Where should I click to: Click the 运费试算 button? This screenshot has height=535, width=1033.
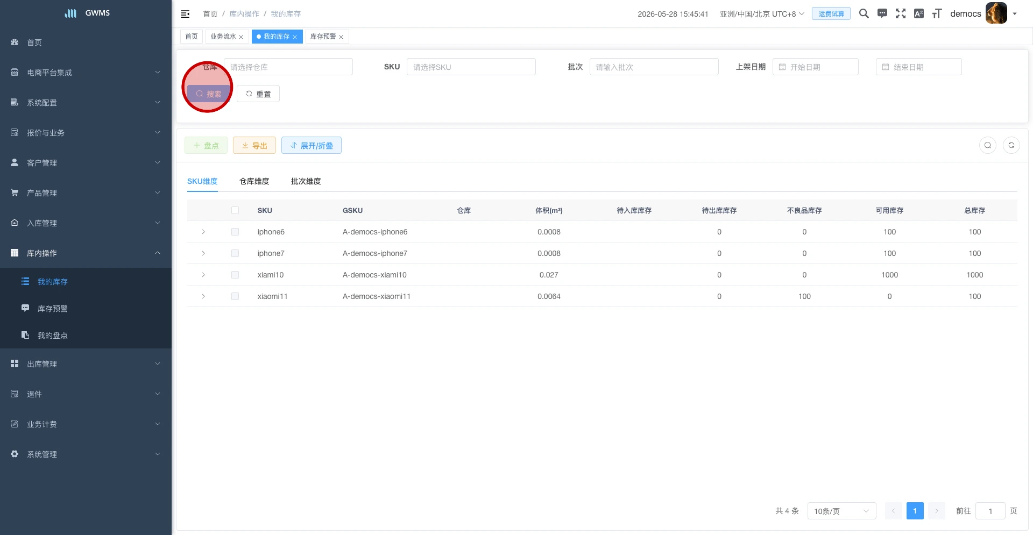tap(831, 13)
